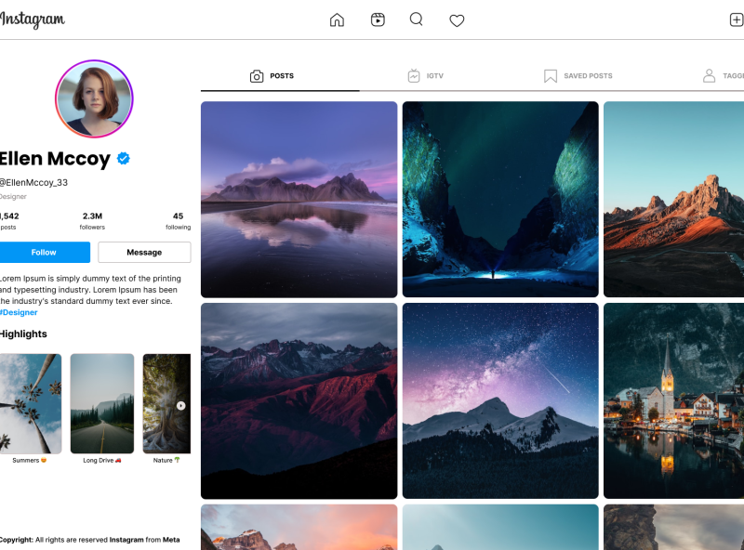Viewport: 744px width, 550px height.
Task: Switch to the SAVED POSTS tab
Action: pyautogui.click(x=578, y=76)
